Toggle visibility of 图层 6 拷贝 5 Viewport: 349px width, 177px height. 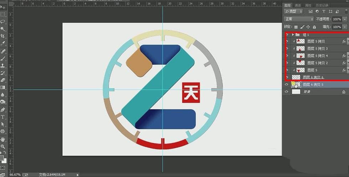click(x=287, y=84)
